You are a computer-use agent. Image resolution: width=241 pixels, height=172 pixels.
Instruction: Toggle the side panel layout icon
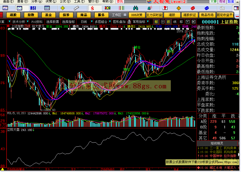(236, 8)
